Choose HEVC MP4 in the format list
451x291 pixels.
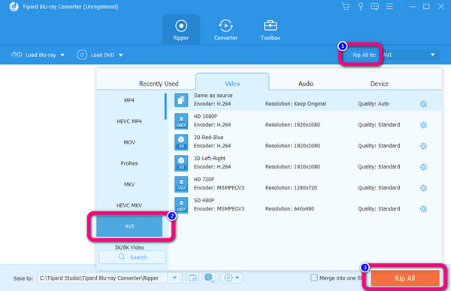coord(129,121)
